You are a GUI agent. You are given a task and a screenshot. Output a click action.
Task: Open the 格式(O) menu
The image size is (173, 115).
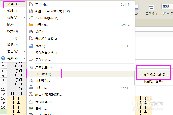(x=13, y=31)
